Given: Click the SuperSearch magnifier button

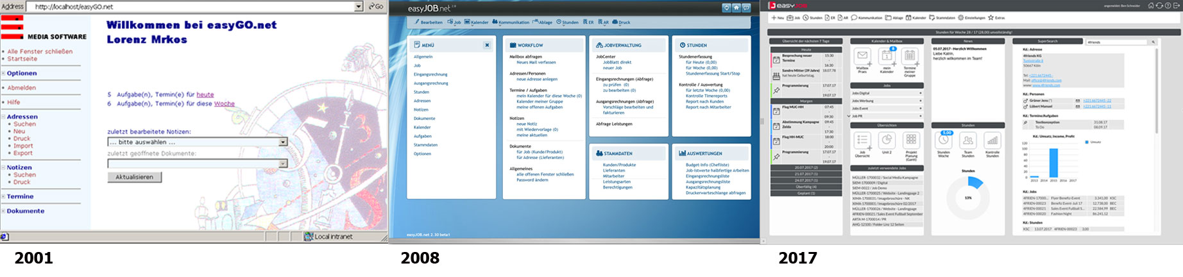Looking at the screenshot, I should pos(1153,42).
